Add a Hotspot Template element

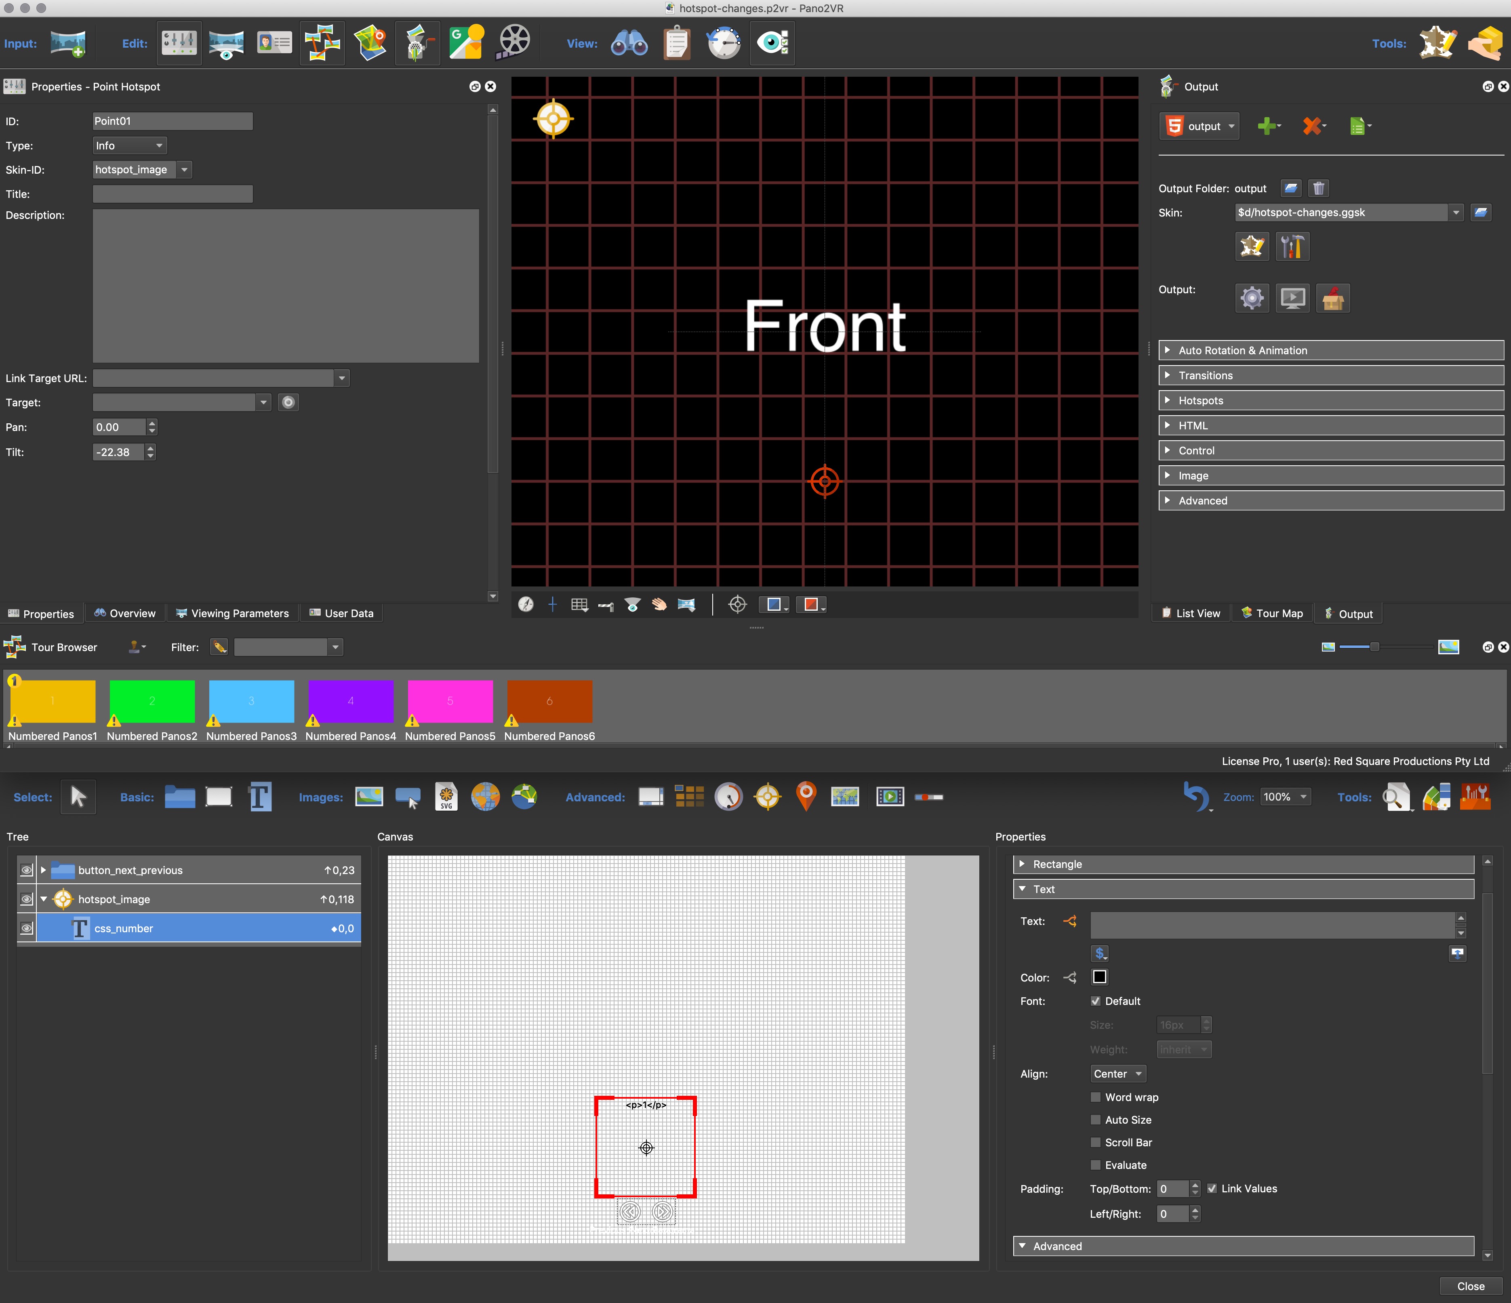[767, 797]
